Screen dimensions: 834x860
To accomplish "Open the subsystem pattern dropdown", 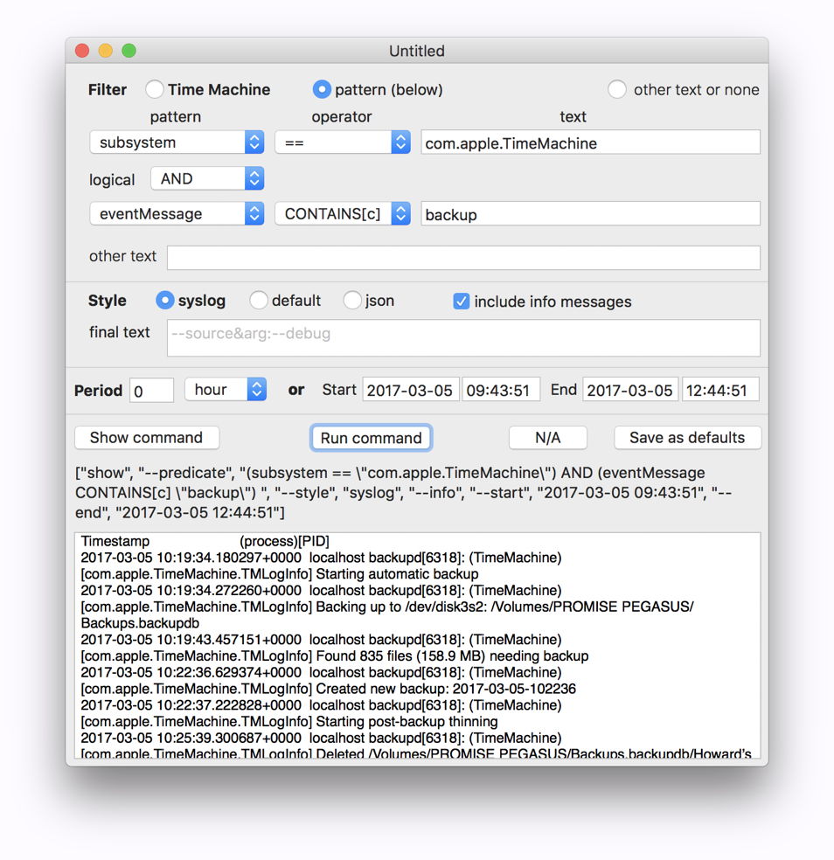I will point(177,142).
